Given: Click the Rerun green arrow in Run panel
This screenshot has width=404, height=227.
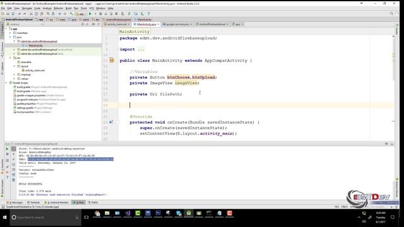Looking at the screenshot, I should (7, 149).
